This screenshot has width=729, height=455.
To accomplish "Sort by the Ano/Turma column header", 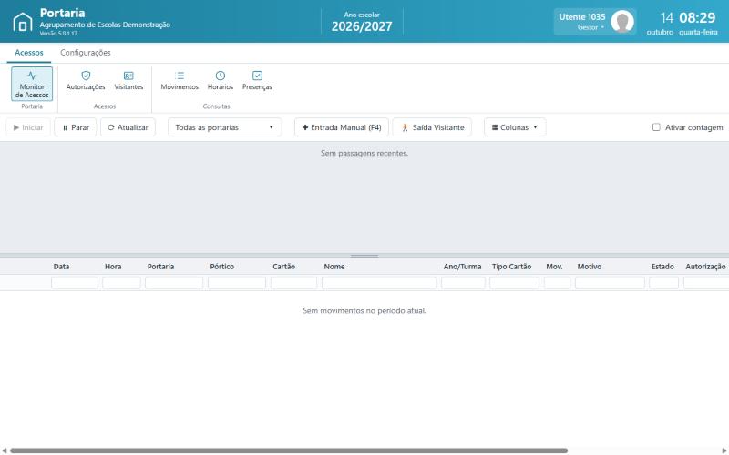I will 462,267.
